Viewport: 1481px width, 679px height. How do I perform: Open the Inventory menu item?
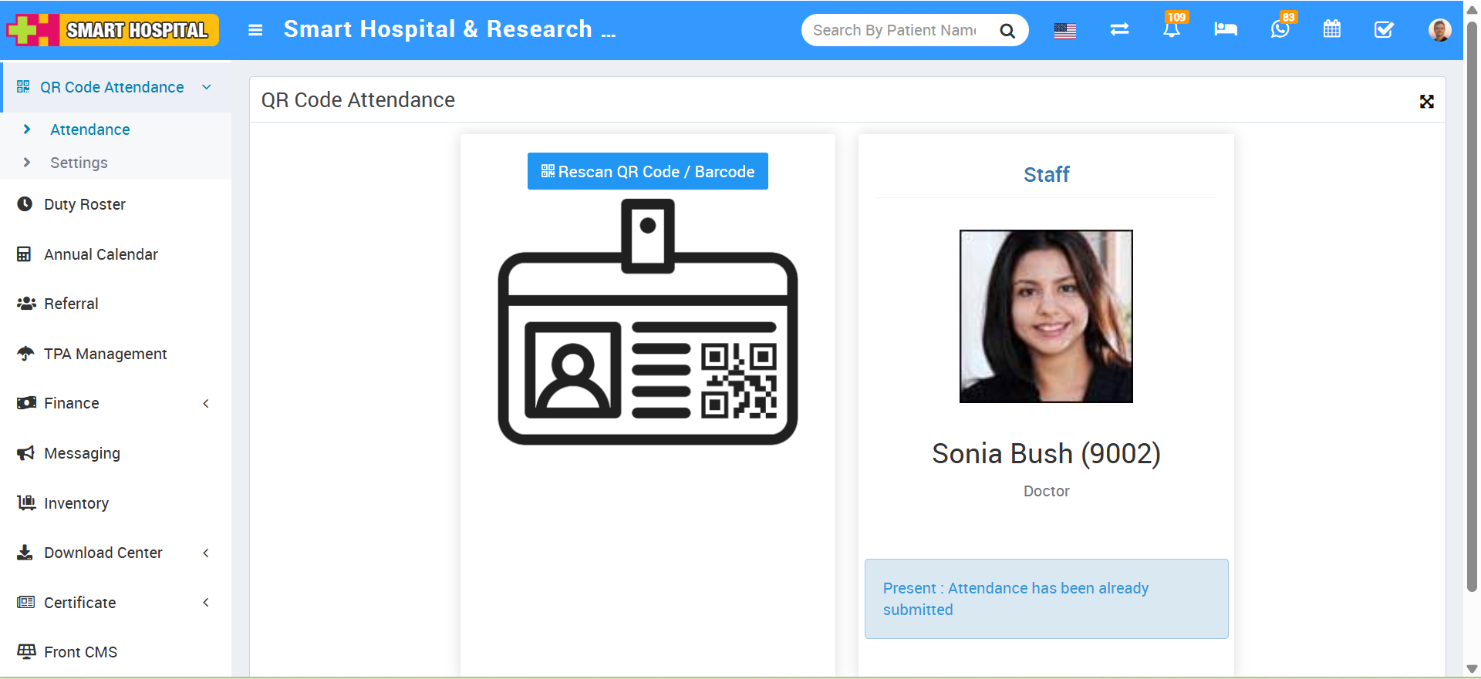[x=76, y=503]
